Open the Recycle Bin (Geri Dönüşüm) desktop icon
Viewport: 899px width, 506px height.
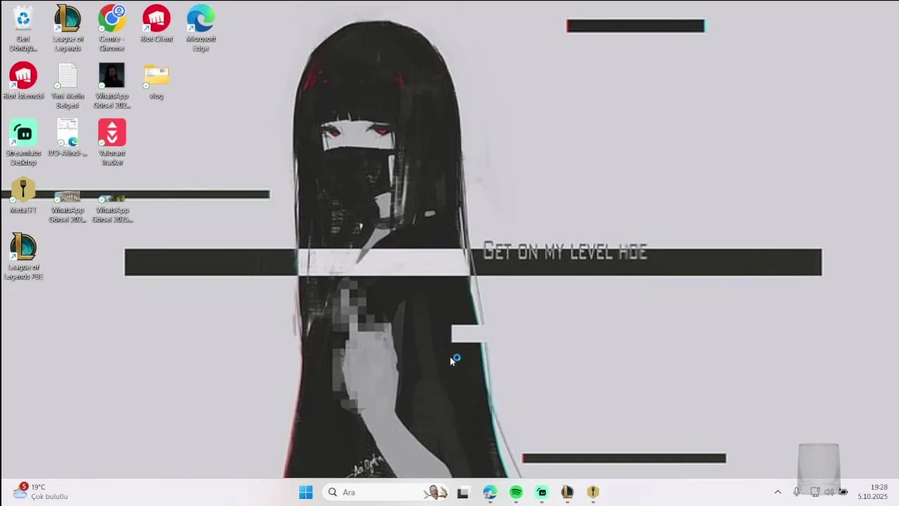pyautogui.click(x=23, y=28)
